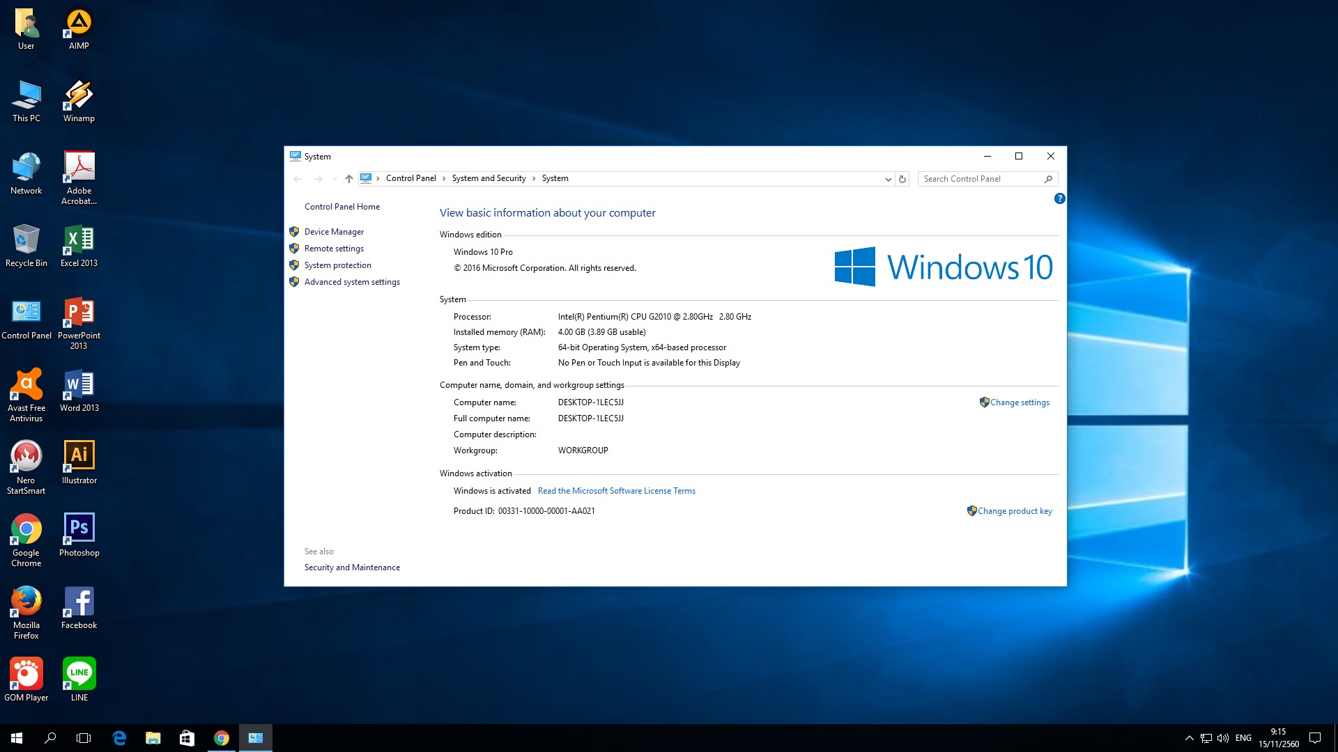Image resolution: width=1338 pixels, height=752 pixels.
Task: Click the help question mark icon
Action: pos(1059,198)
